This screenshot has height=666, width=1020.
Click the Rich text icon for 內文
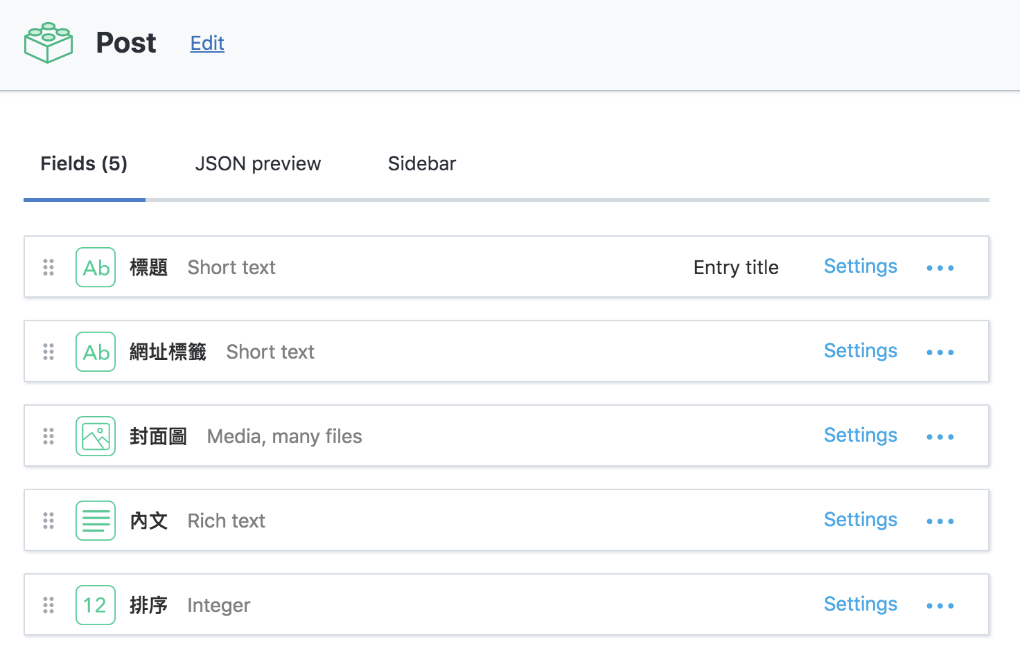point(96,521)
